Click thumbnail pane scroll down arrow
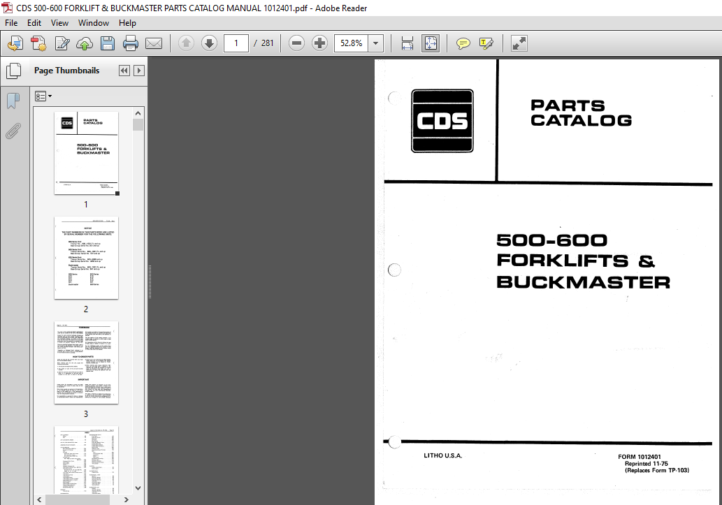Image resolution: width=722 pixels, height=505 pixels. point(138,488)
